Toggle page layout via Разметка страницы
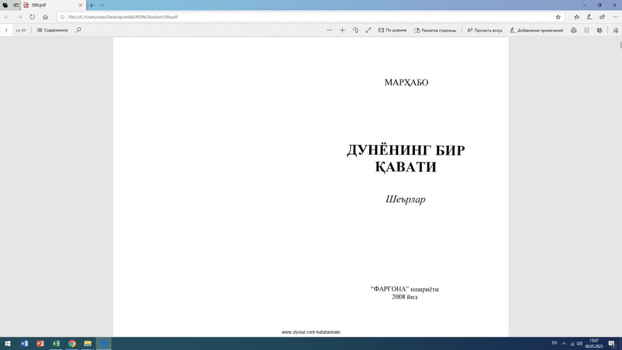Image resolution: width=622 pixels, height=350 pixels. (436, 30)
